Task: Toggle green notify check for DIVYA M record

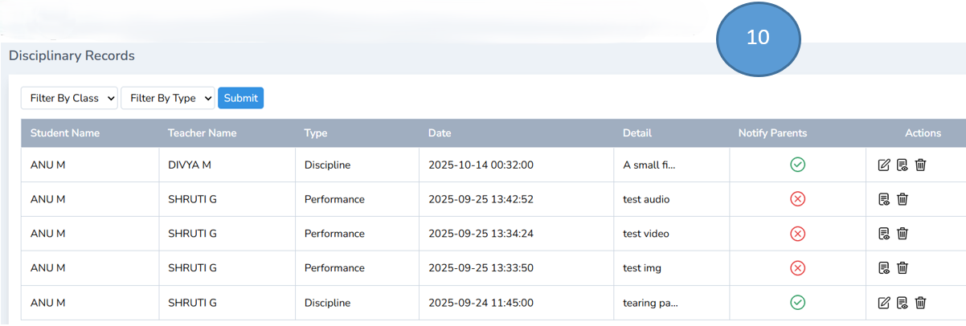Action: [797, 165]
